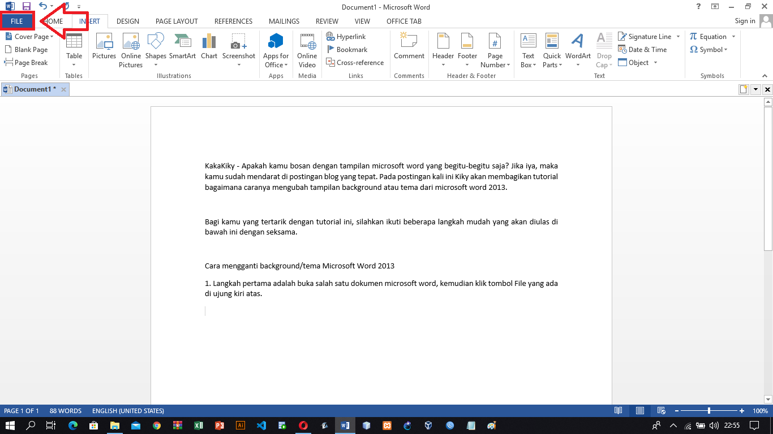Insert a new Comment
Screen dimensions: 773x434
pyautogui.click(x=409, y=48)
